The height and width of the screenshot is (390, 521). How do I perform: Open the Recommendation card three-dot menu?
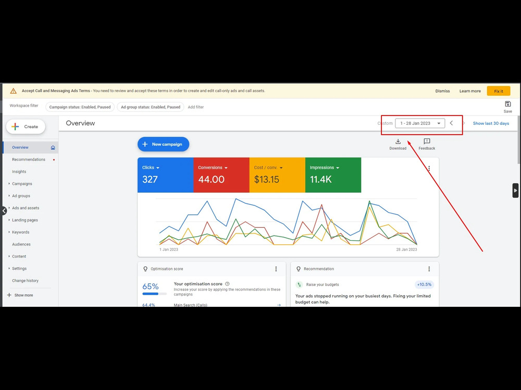[429, 269]
